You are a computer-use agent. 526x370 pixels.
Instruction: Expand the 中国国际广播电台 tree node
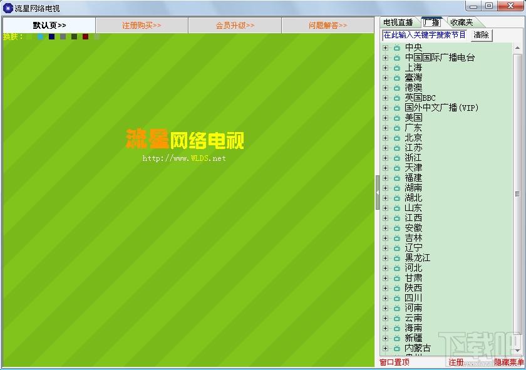[385, 58]
